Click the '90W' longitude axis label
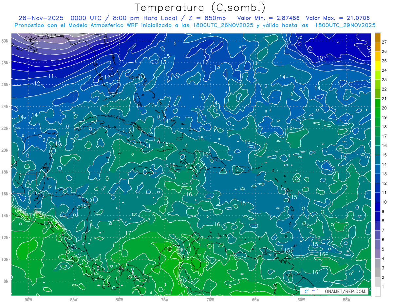Image resolution: width=393 pixels, height=304 pixels. click(28, 300)
